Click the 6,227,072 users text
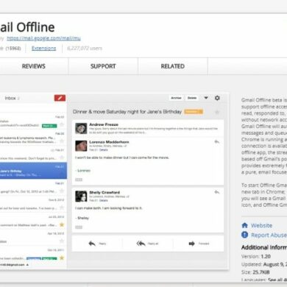Viewport: 287px width, 287px height. 85,49
